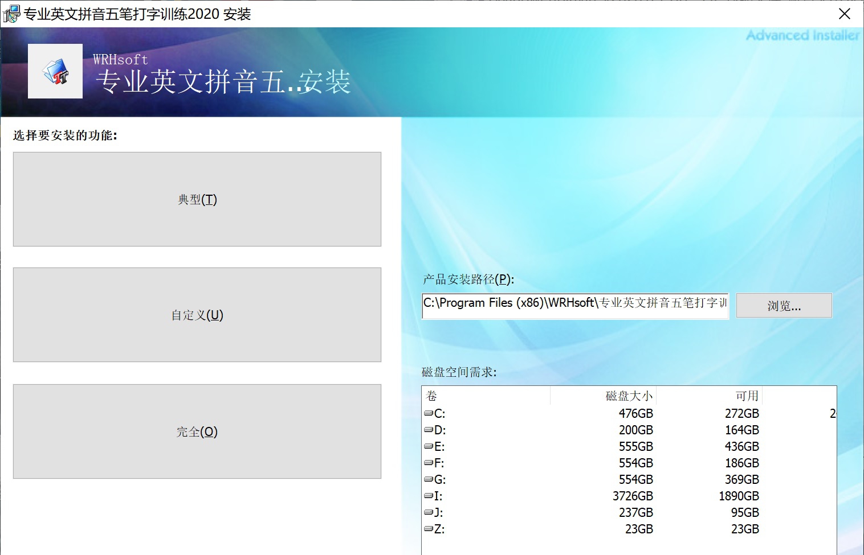The height and width of the screenshot is (555, 864).
Task: Choose the 自定义(U) installation option
Action: click(x=197, y=315)
